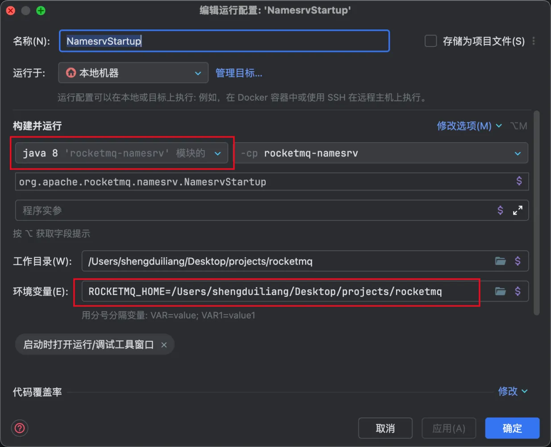Image resolution: width=551 pixels, height=447 pixels.
Task: Open the -cp rocketmq-namesrv classpath dropdown
Action: tap(518, 153)
